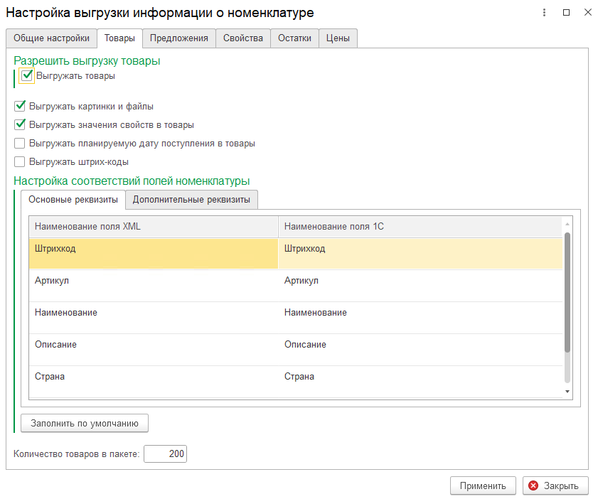Toggle Выгружать значения свойств в товары
Image resolution: width=598 pixels, height=499 pixels.
tap(20, 124)
